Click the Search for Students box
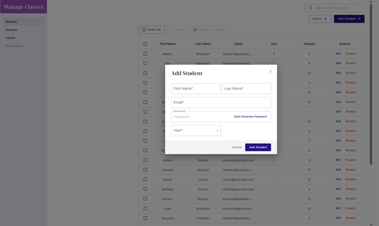Viewport: 379px width, 226px height. click(335, 8)
